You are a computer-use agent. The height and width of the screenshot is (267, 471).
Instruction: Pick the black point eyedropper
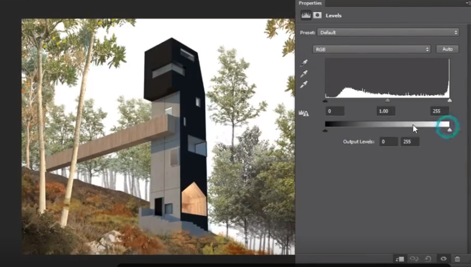tap(304, 63)
